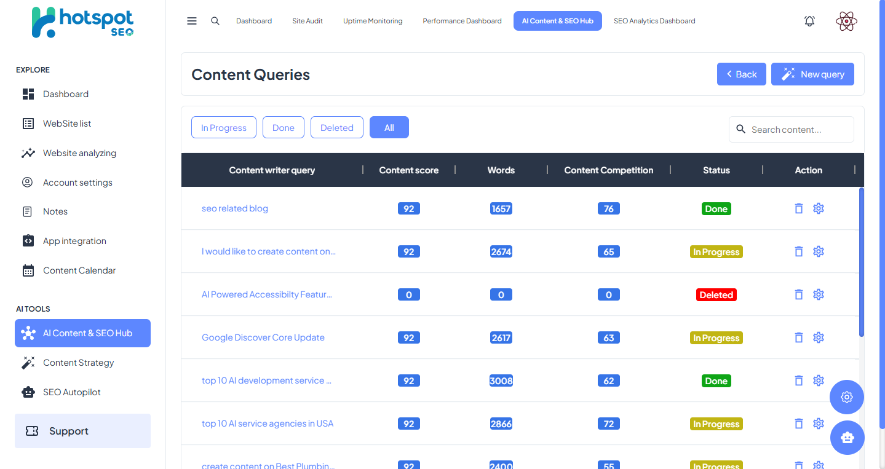
Task: Click trash icon for 'top 10 AI development service' row
Action: (x=799, y=380)
